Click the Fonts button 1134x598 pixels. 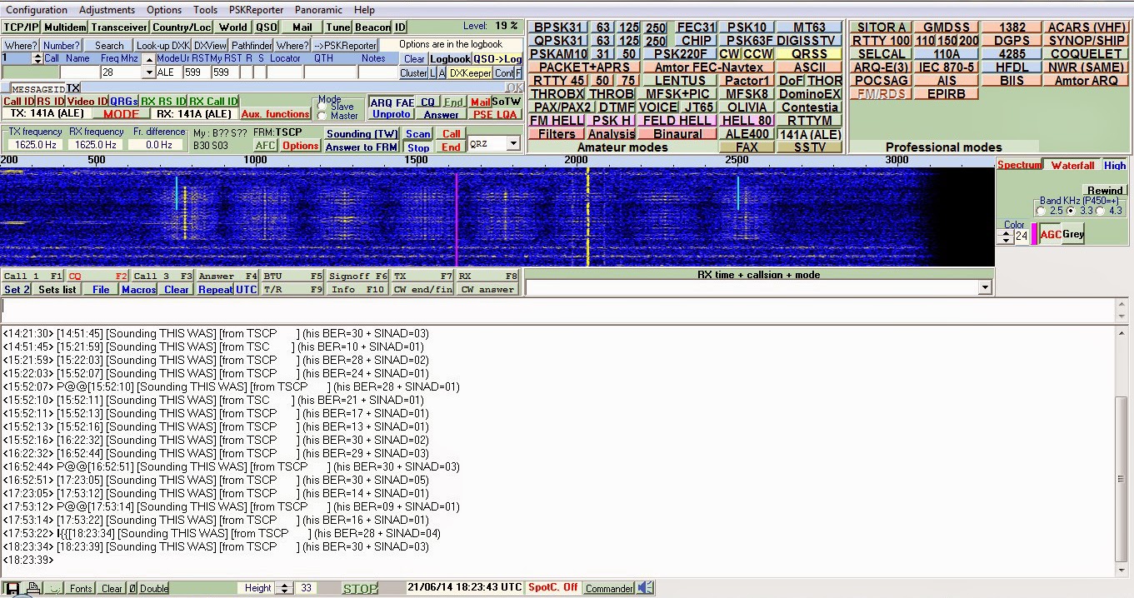(81, 588)
